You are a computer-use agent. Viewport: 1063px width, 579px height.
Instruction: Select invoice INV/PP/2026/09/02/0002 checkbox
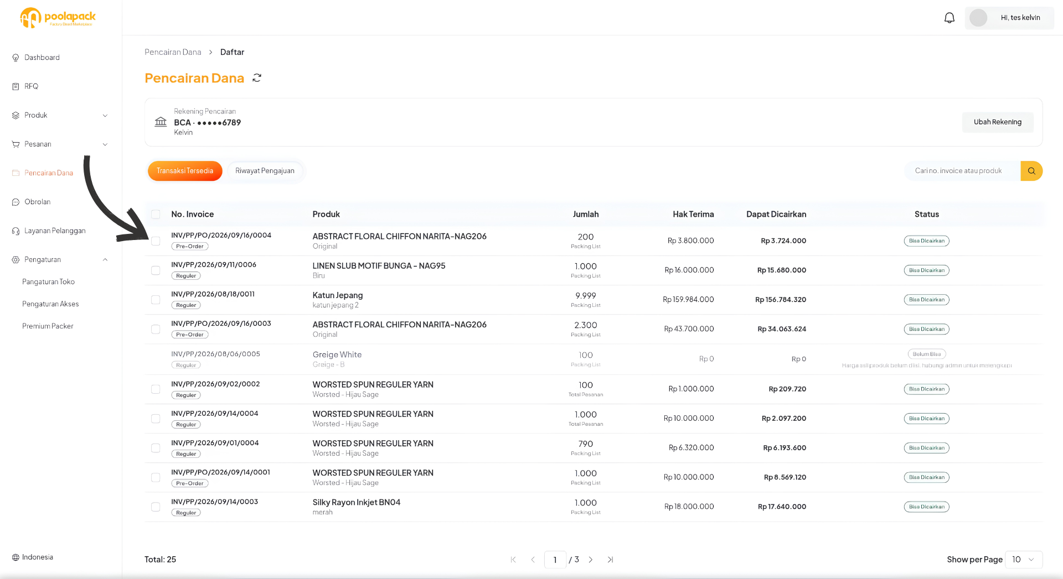pyautogui.click(x=156, y=389)
